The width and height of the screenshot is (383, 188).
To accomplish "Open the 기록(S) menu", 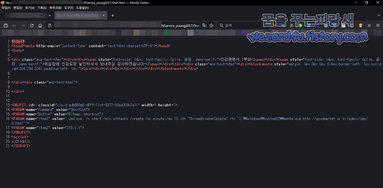I will [42, 8].
